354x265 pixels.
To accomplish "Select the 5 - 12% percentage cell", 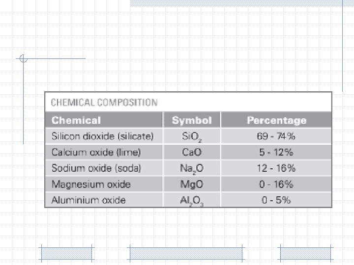I will (x=276, y=152).
